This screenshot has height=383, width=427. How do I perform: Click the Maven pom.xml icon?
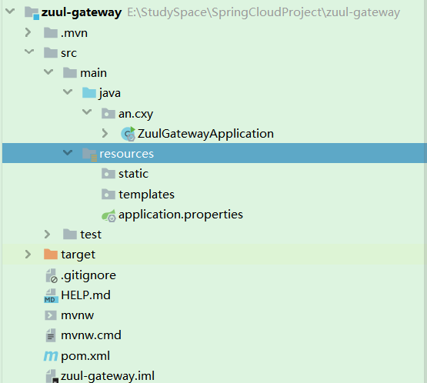[x=51, y=356]
